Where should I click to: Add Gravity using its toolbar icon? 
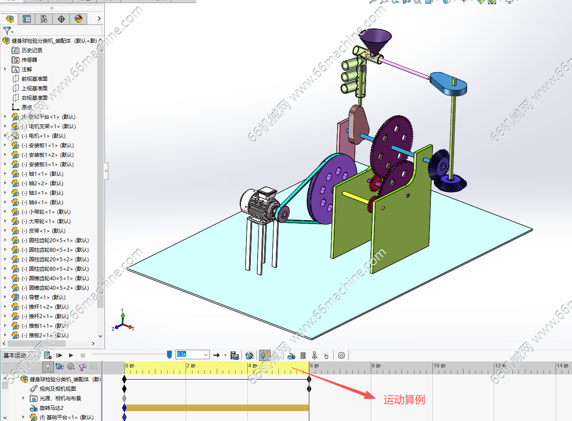[326, 355]
